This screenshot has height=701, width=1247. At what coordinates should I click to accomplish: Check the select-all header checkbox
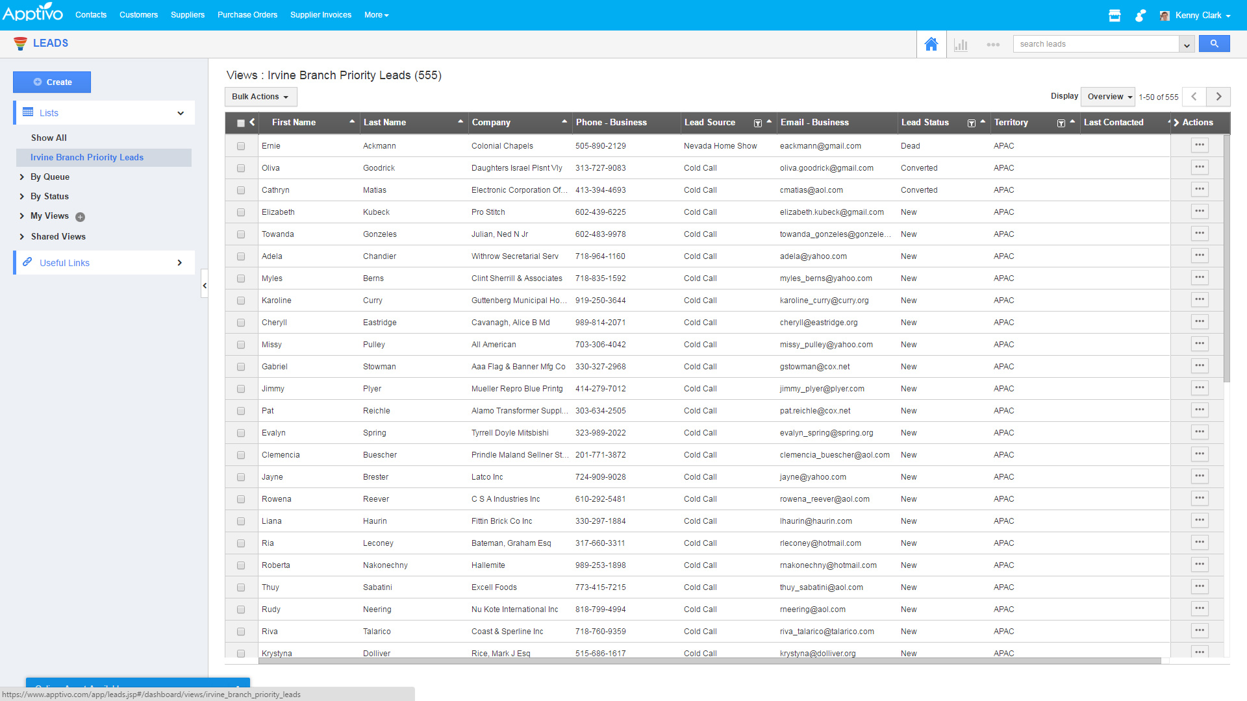click(x=241, y=123)
